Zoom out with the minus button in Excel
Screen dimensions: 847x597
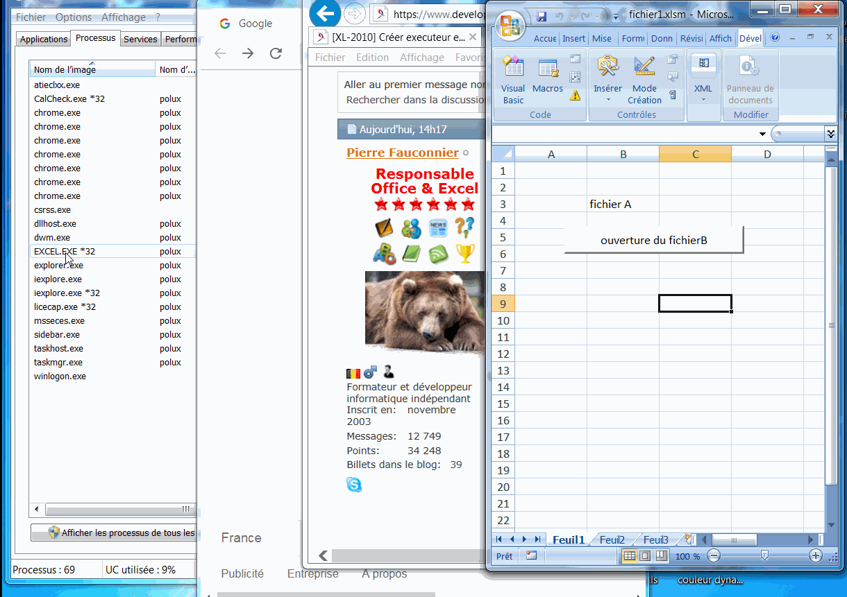tap(714, 555)
